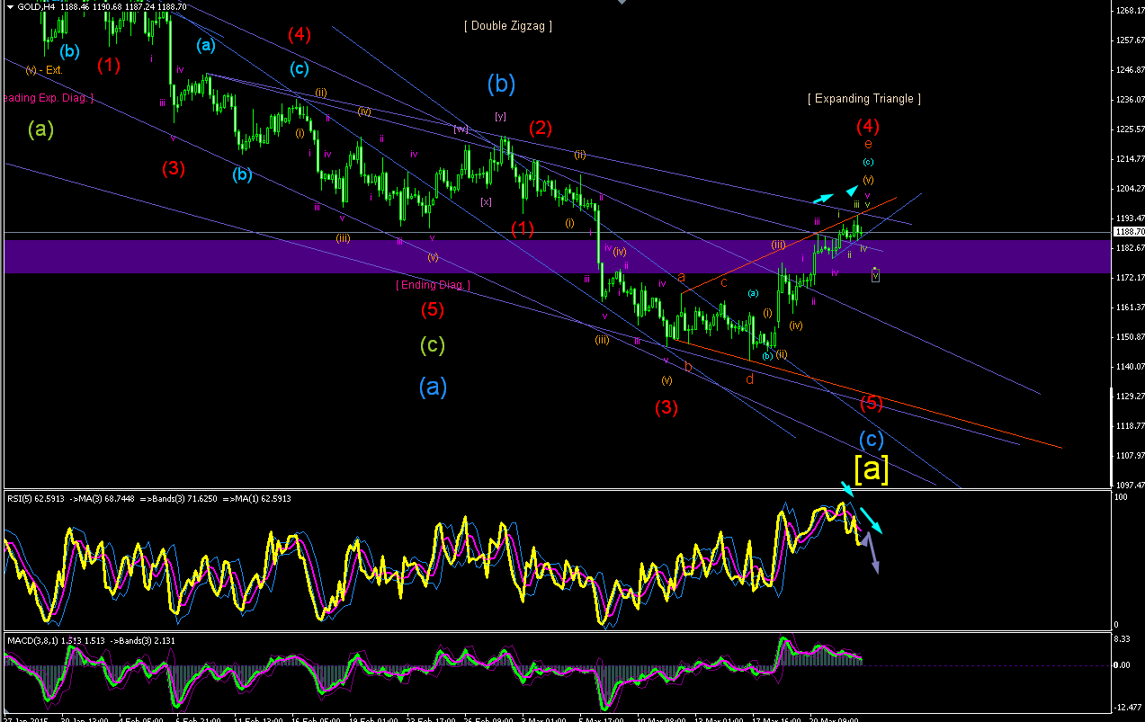This screenshot has height=722, width=1145.
Task: Click 1107.97 on the price scale
Action: [1129, 456]
